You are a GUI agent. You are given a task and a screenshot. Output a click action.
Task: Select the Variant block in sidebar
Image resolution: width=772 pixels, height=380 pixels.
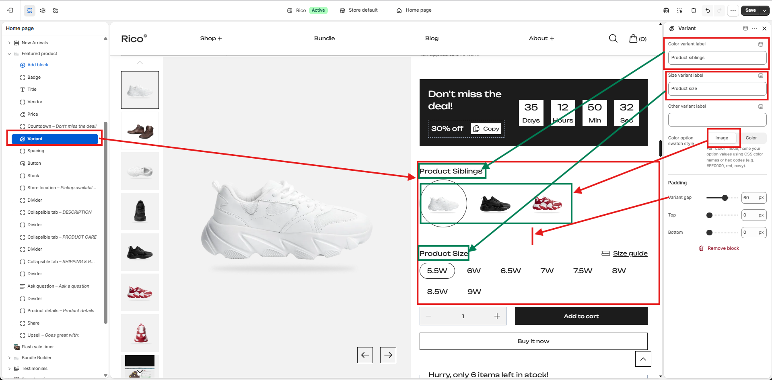click(55, 139)
